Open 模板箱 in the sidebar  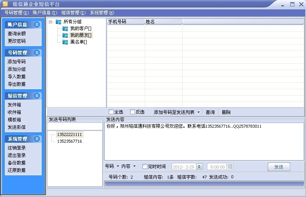click(x=14, y=119)
